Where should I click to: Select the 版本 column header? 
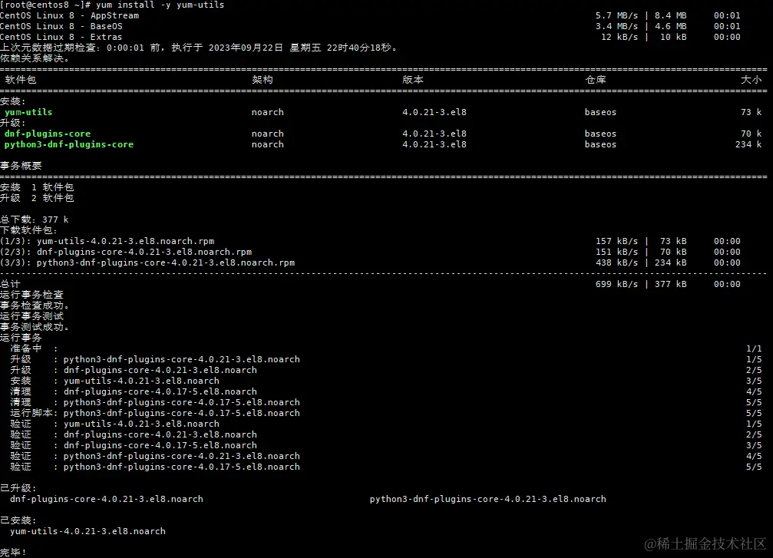click(412, 80)
